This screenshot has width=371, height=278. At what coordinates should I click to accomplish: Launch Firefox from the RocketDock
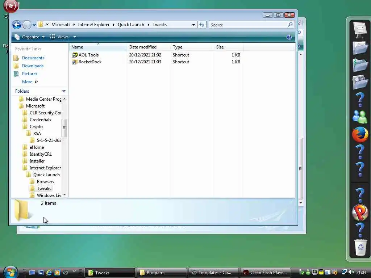[360, 134]
